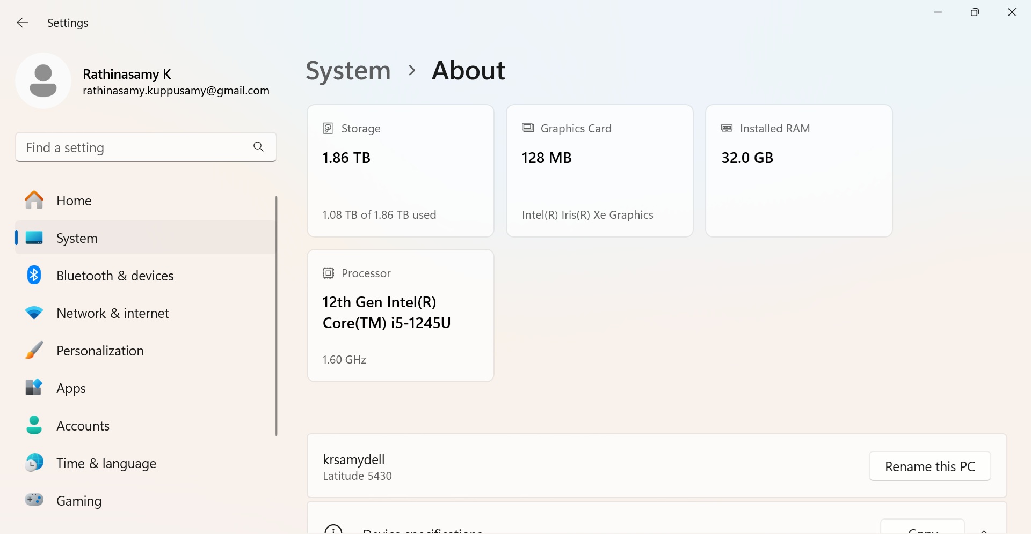Click the account name Rathinasamy K
This screenshot has height=534, width=1031.
[x=127, y=74]
